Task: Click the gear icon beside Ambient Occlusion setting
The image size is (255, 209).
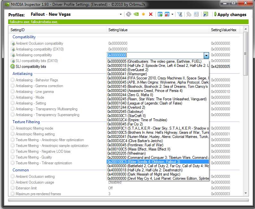Action: click(13, 177)
